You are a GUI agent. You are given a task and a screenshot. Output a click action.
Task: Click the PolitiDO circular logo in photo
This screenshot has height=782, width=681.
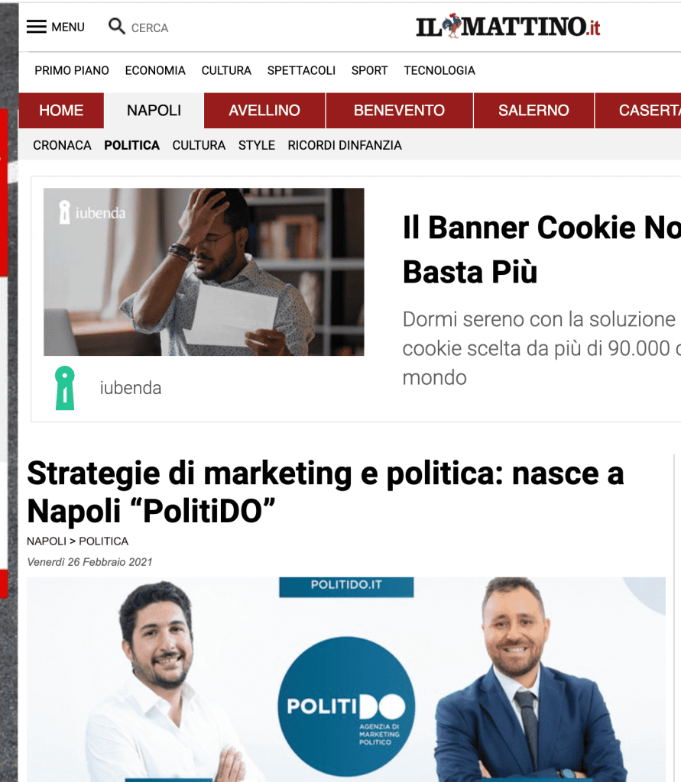tap(346, 706)
